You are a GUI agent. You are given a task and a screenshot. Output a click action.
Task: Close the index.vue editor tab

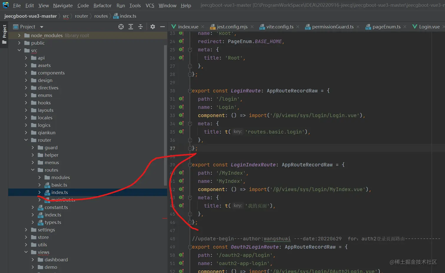[x=203, y=27]
